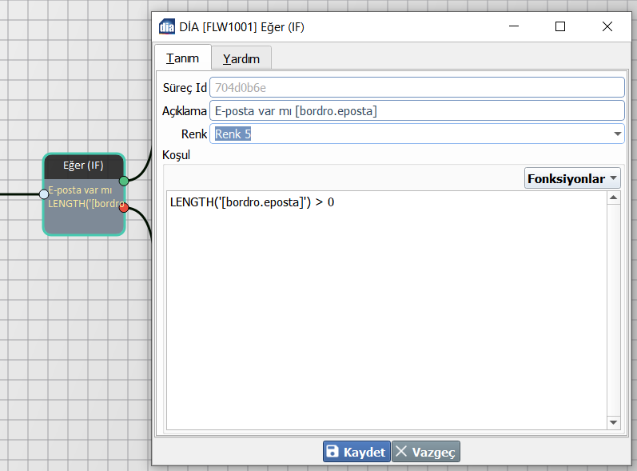Maximize the Eğer (IF) dialog window
Viewport: 637px width, 471px height.
click(560, 27)
